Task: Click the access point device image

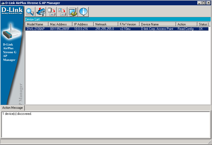Action: click(x=12, y=32)
